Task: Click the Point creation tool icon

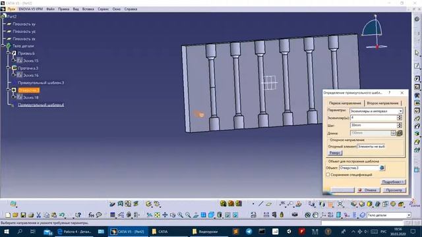Action: 253,204
